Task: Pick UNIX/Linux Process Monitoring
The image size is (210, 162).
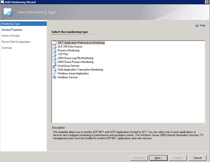Action: [76, 62]
